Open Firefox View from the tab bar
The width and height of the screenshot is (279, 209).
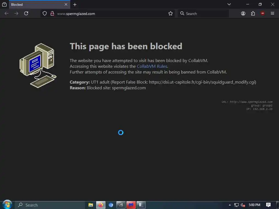(4, 4)
